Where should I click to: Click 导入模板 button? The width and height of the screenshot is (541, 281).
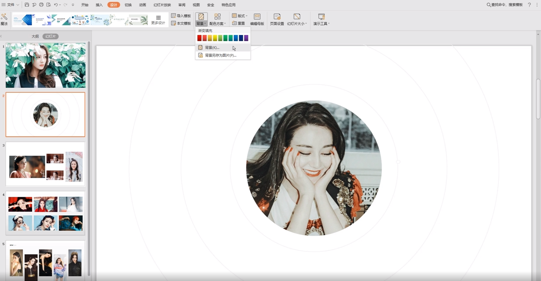[x=181, y=16]
